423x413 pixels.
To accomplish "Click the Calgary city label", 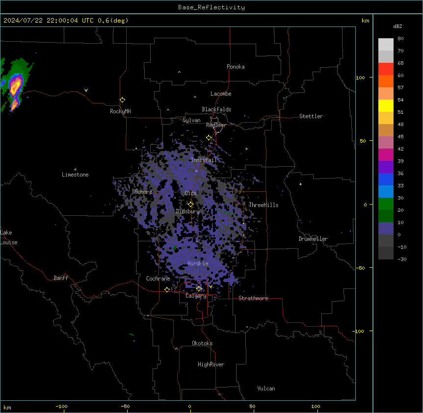I will pos(196,296).
